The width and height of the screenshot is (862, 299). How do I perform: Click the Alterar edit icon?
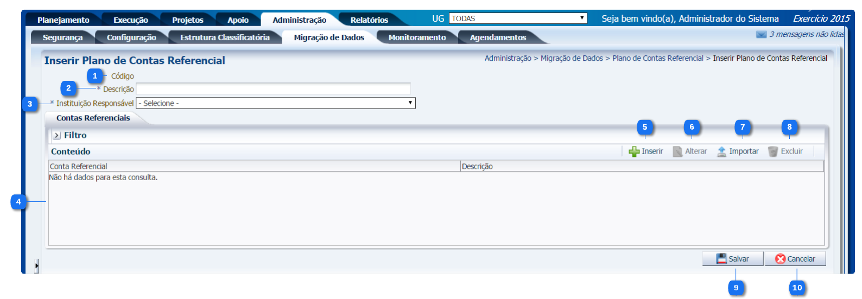[677, 152]
